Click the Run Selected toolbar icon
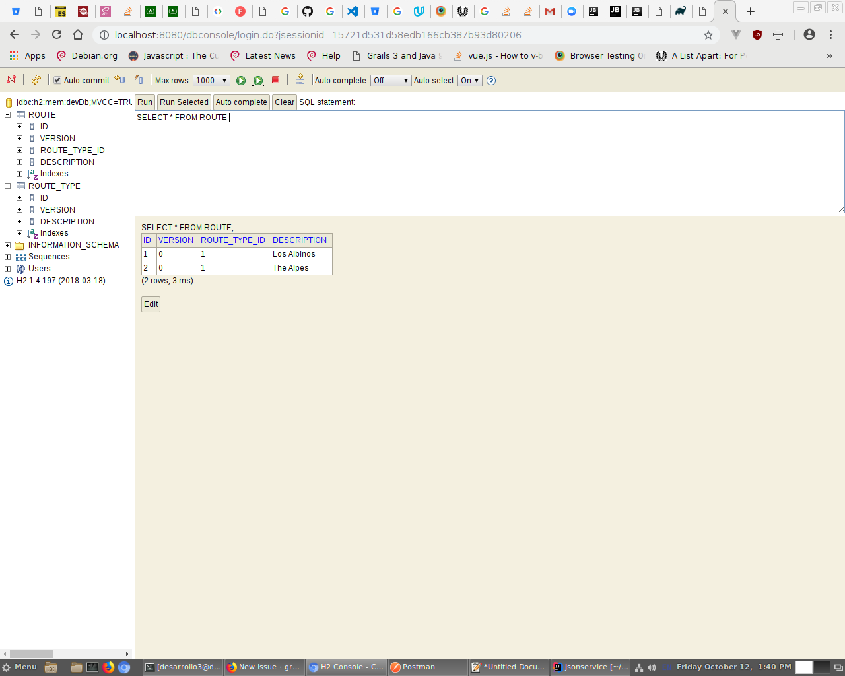Screen dimensions: 845x676 click(x=258, y=81)
